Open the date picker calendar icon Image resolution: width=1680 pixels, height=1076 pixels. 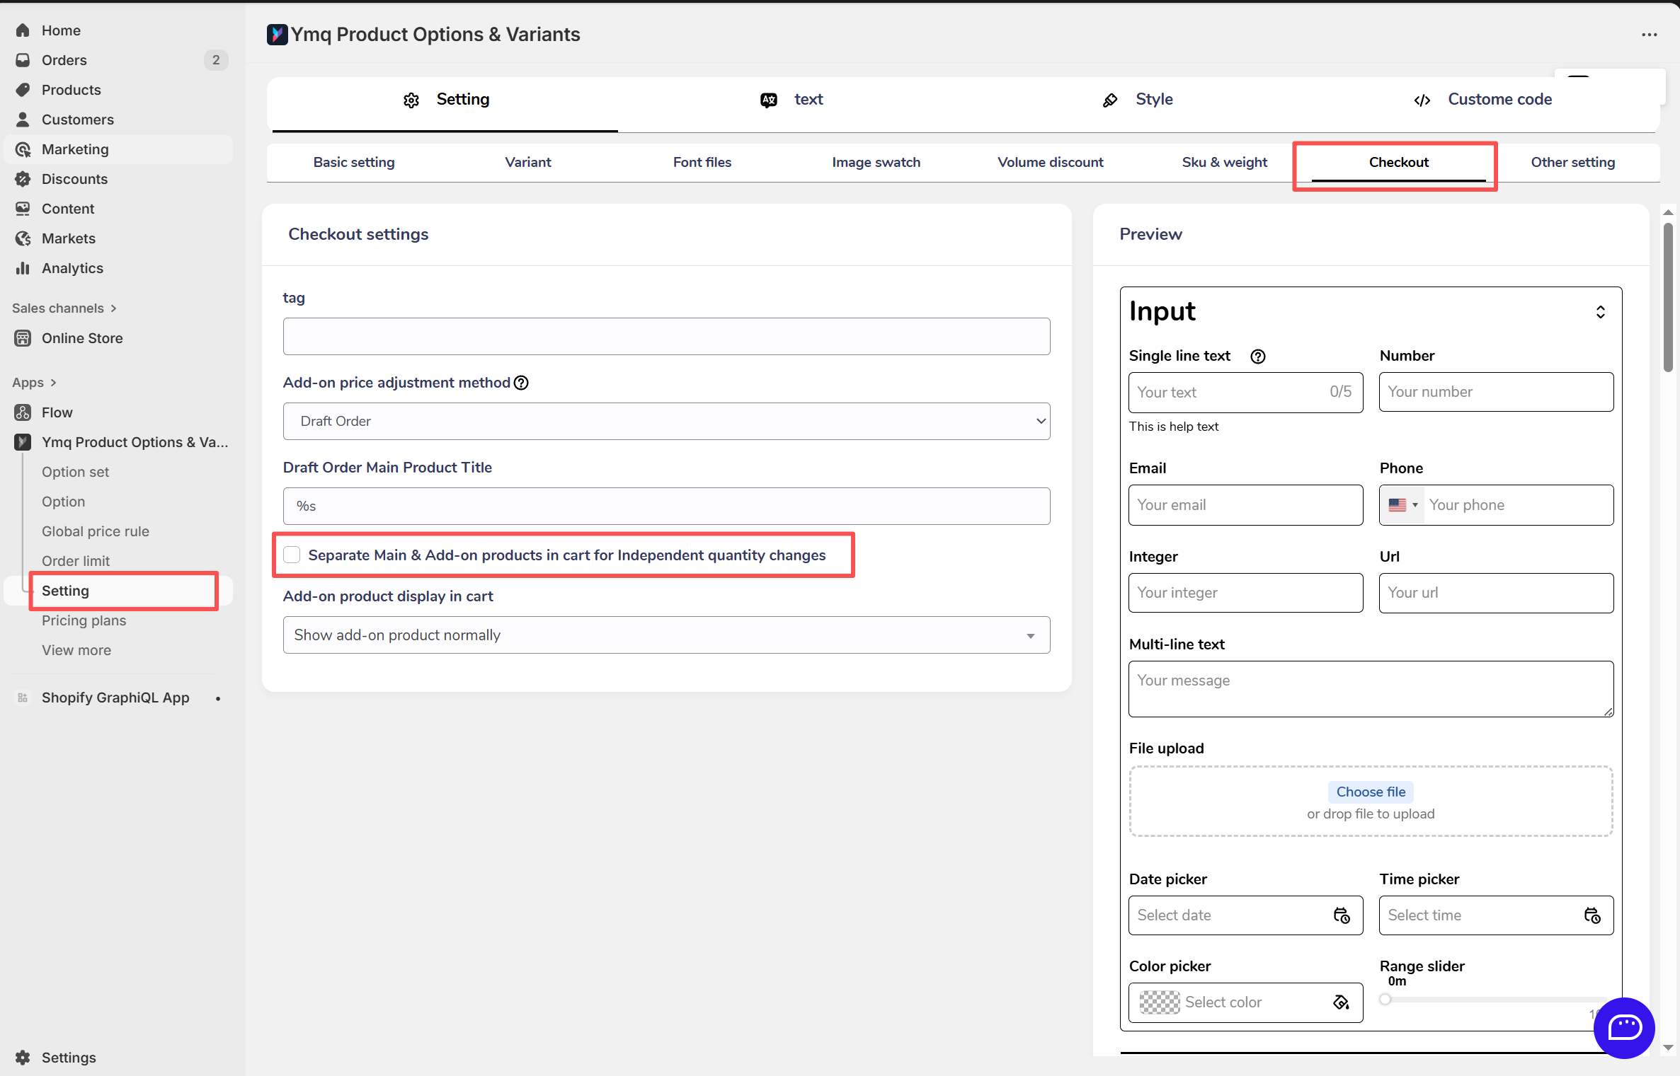pos(1341,915)
